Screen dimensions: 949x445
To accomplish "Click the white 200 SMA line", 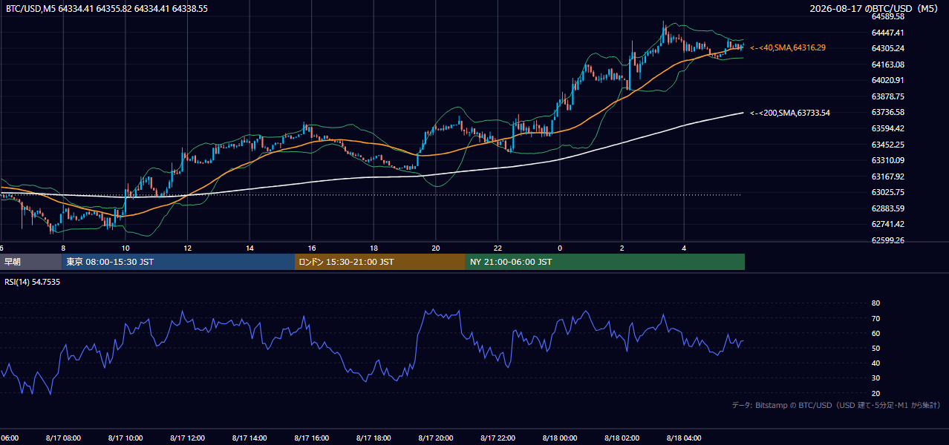I will [371, 177].
